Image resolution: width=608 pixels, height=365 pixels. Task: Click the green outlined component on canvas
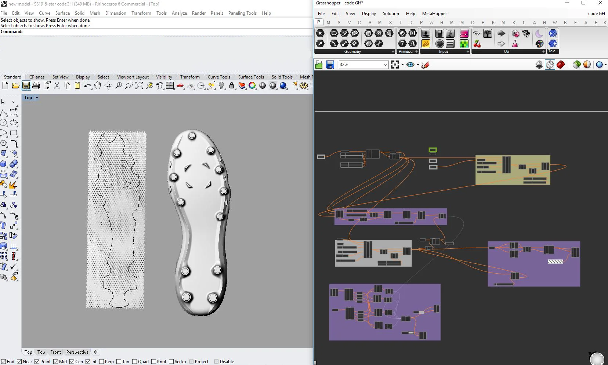[x=433, y=150]
